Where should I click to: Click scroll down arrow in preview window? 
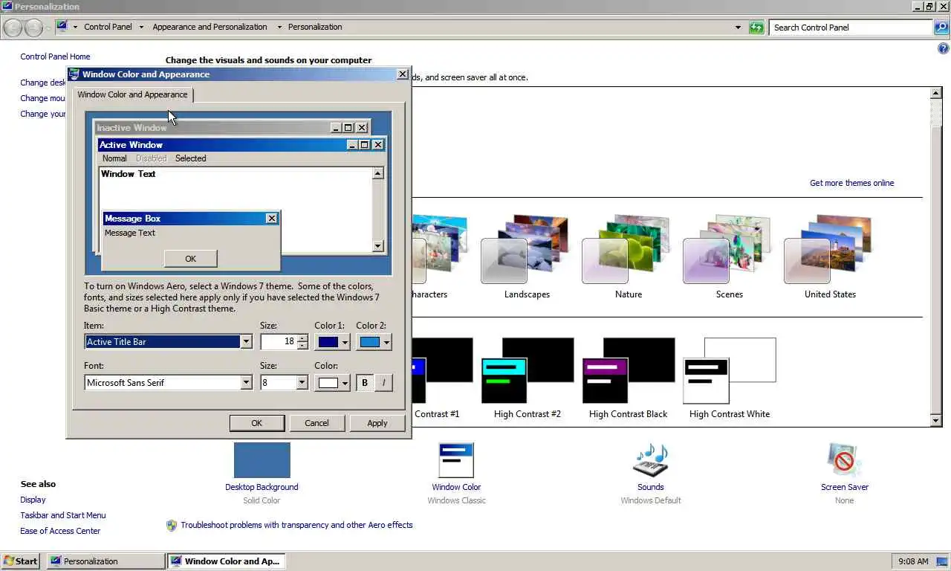coord(377,246)
